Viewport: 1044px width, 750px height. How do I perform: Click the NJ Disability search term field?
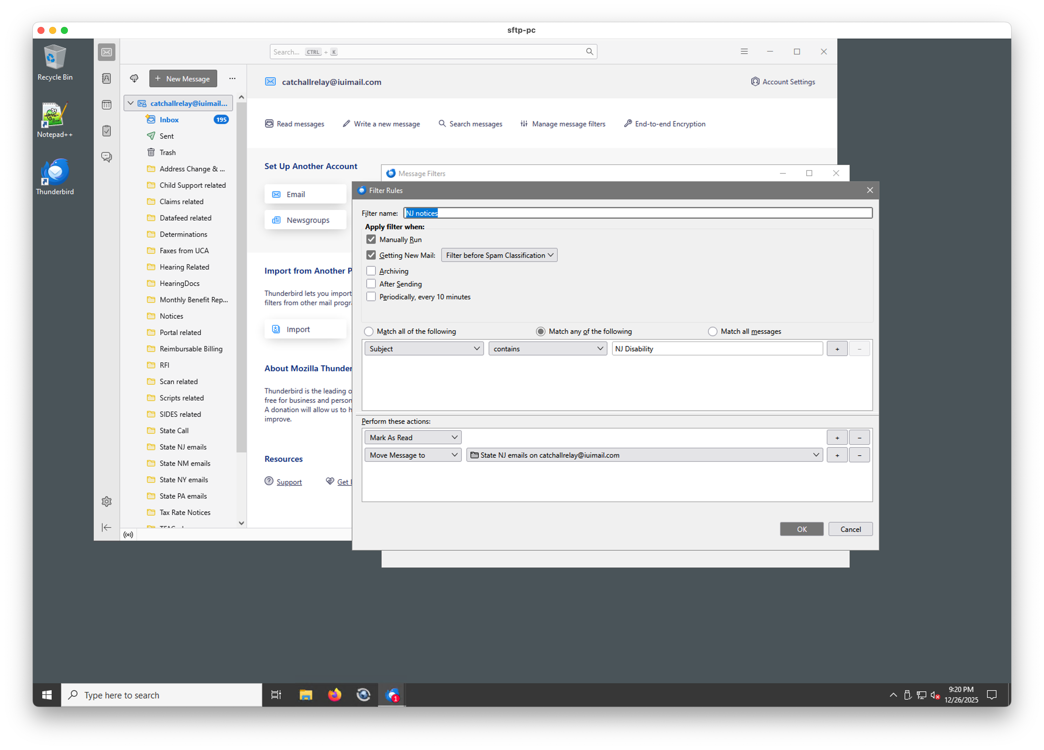[x=717, y=349]
